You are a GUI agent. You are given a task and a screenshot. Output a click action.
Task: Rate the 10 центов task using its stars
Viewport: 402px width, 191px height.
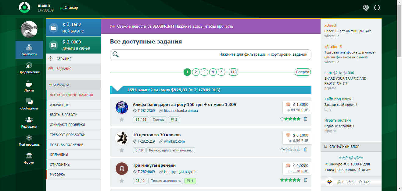tap(290, 149)
